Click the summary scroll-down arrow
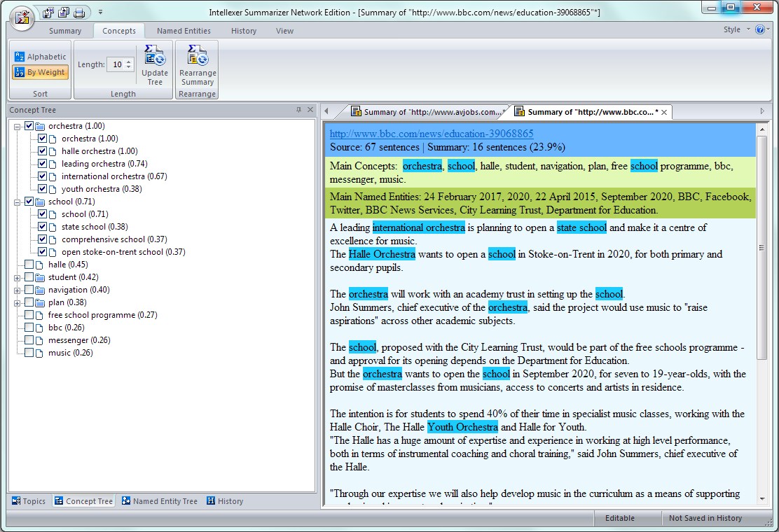779x532 pixels. coord(762,498)
